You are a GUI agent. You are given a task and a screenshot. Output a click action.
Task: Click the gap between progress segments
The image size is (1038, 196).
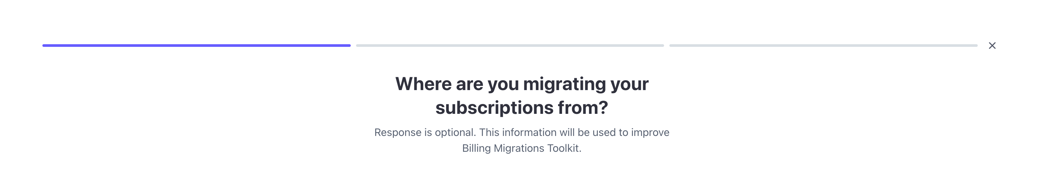pyautogui.click(x=353, y=46)
